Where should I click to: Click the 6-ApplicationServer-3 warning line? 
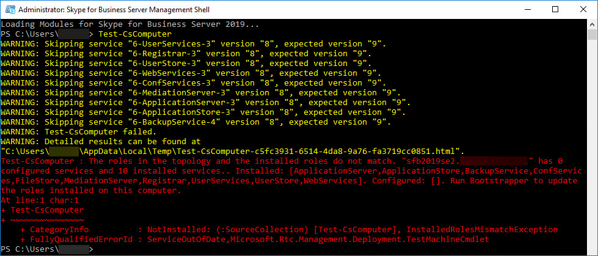click(x=206, y=103)
